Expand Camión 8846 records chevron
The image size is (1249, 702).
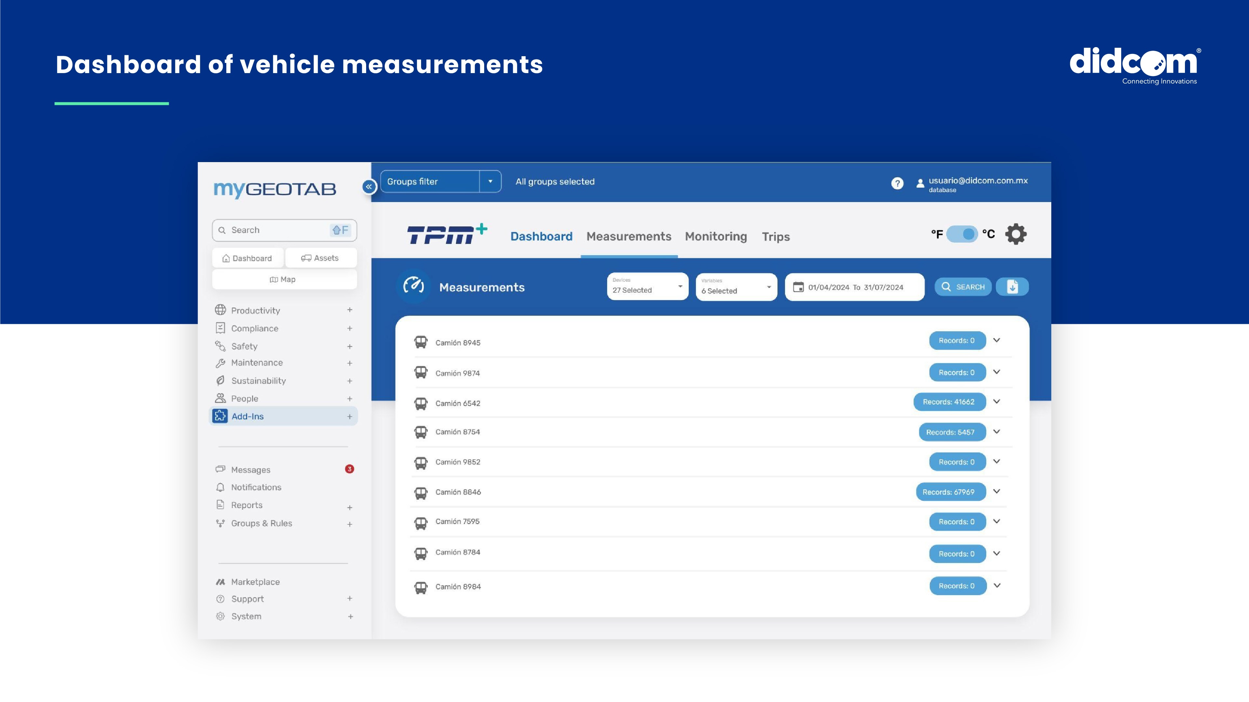click(x=996, y=492)
